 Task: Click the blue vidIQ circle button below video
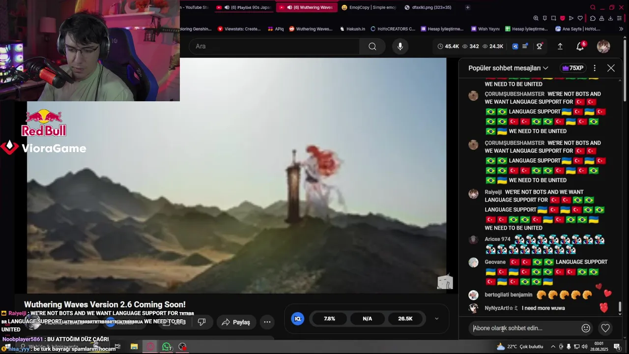coord(297,319)
